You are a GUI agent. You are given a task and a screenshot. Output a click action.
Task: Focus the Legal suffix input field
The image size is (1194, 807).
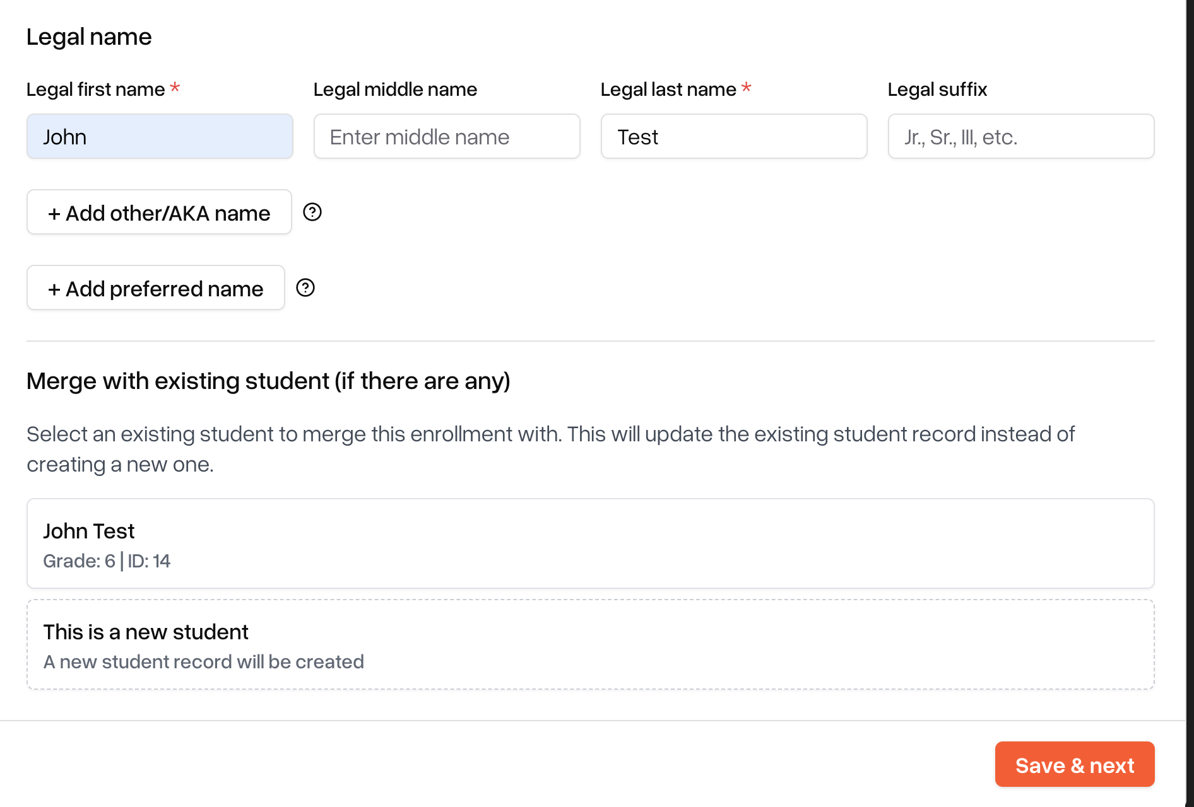[1021, 136]
